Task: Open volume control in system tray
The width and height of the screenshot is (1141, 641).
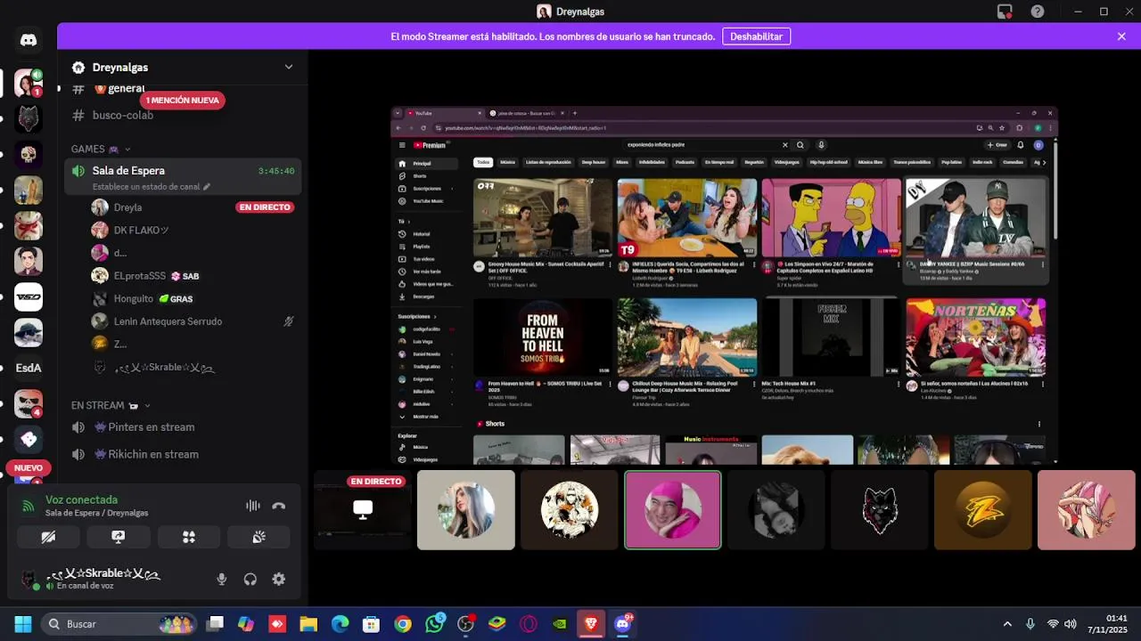Action: 1071,624
